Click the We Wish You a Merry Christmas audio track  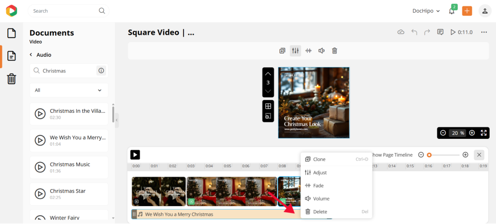232,214
